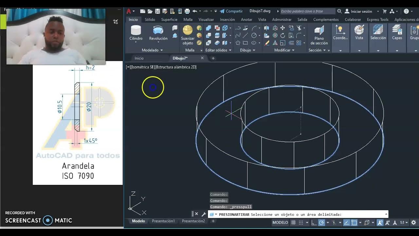Viewport: 419px width, 236px height.
Task: Open the Visualizar ribbon tab
Action: click(206, 20)
